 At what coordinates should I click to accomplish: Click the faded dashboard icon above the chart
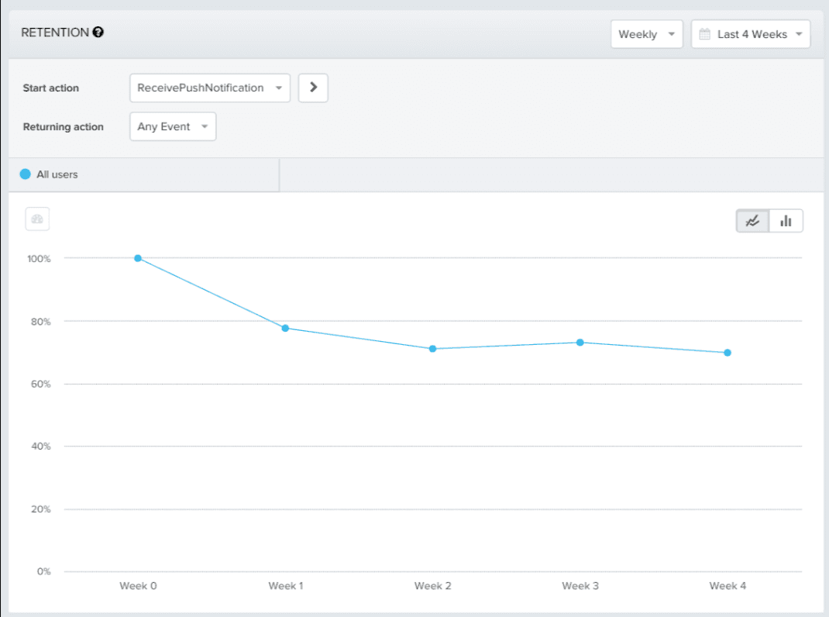point(37,219)
